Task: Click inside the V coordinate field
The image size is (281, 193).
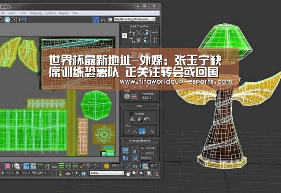Action: click(24, 173)
